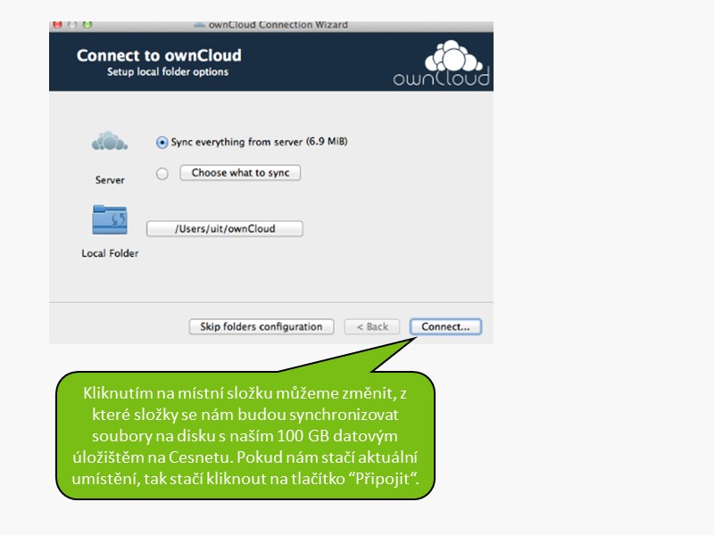Select 'Sync everything from server' radio option

(162, 142)
